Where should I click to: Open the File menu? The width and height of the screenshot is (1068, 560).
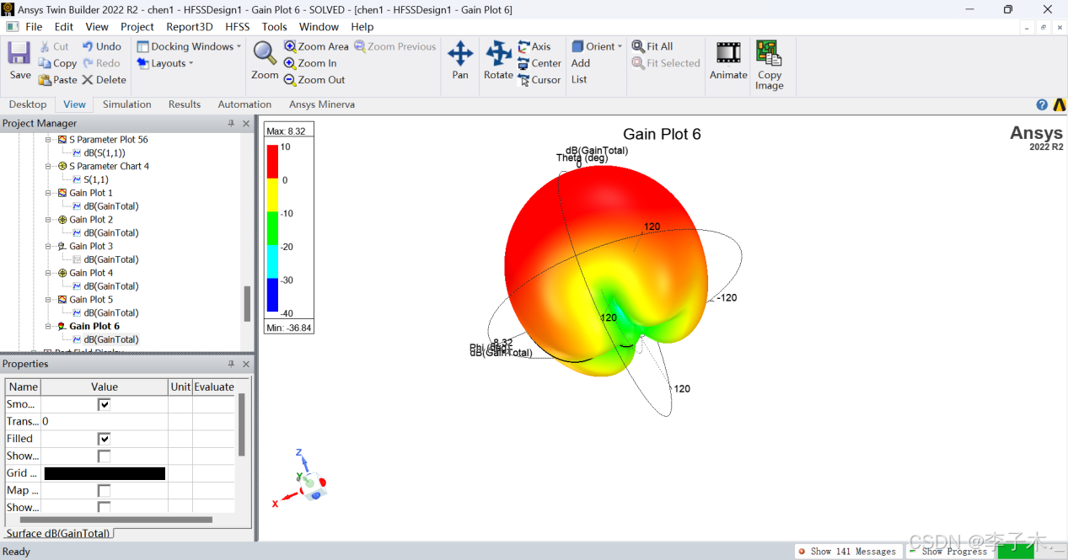click(x=34, y=27)
